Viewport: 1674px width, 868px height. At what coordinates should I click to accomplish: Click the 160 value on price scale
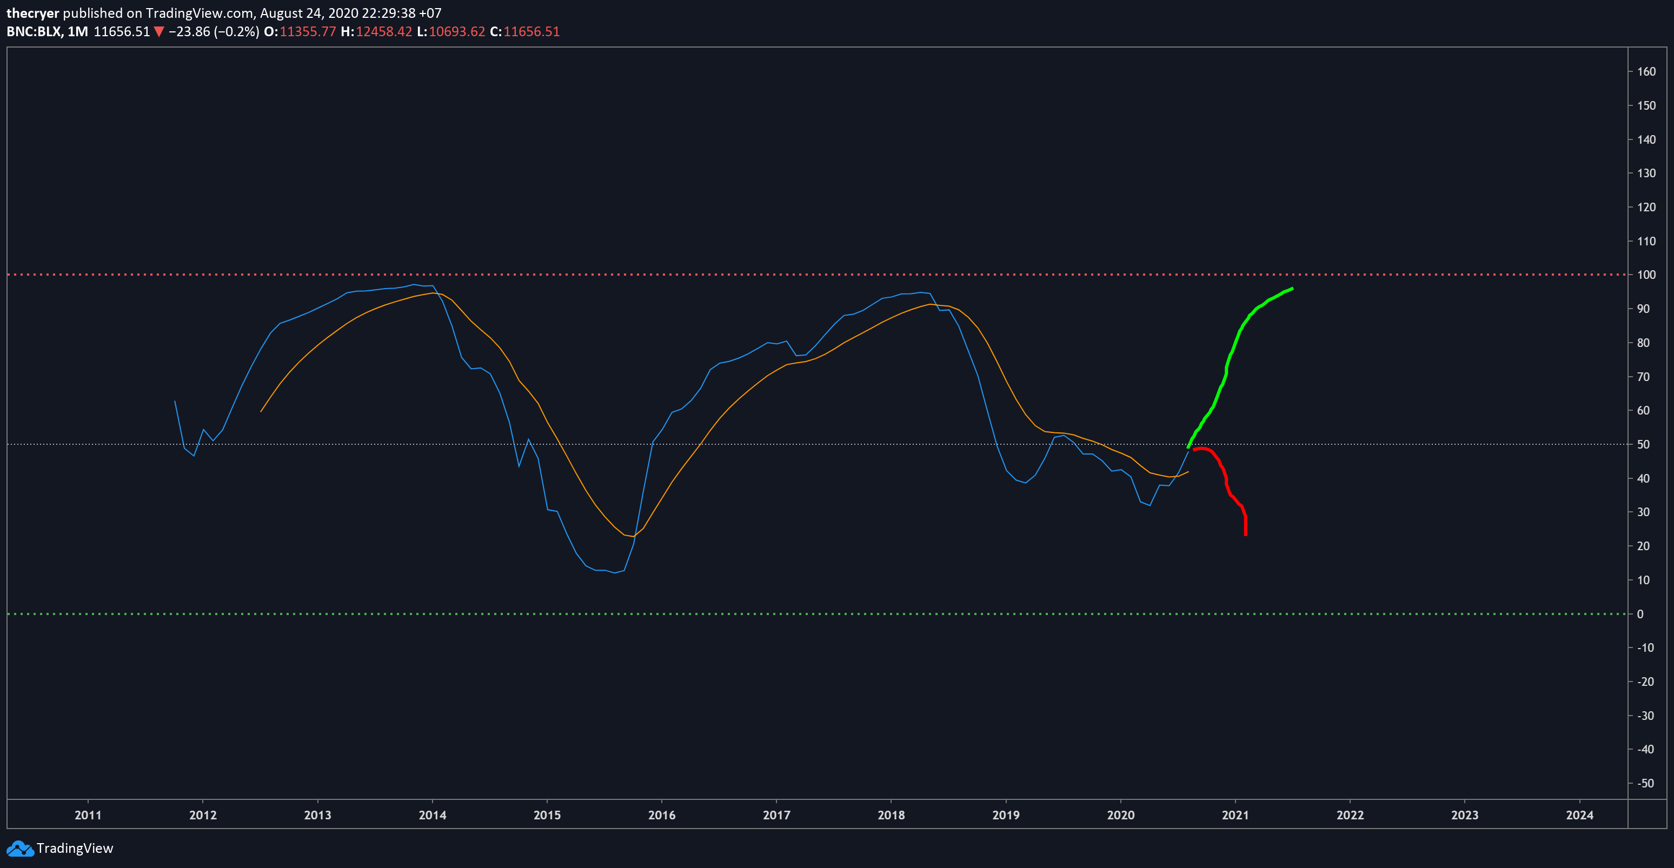click(1646, 71)
